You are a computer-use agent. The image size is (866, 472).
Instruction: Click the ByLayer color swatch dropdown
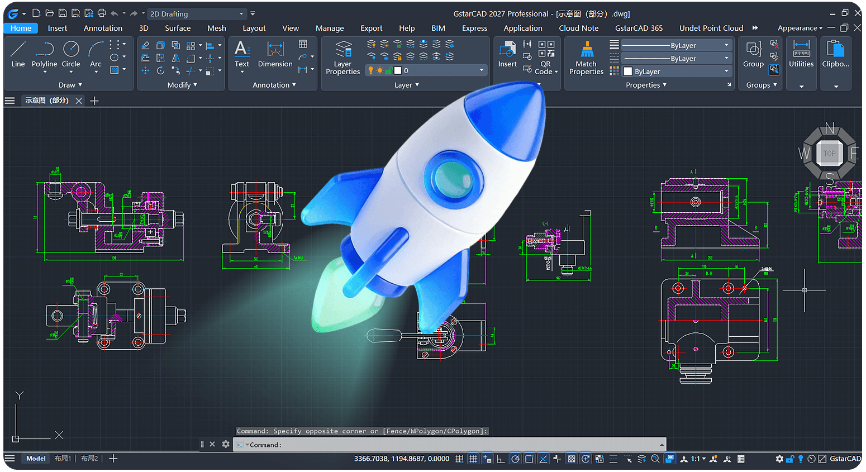[676, 71]
